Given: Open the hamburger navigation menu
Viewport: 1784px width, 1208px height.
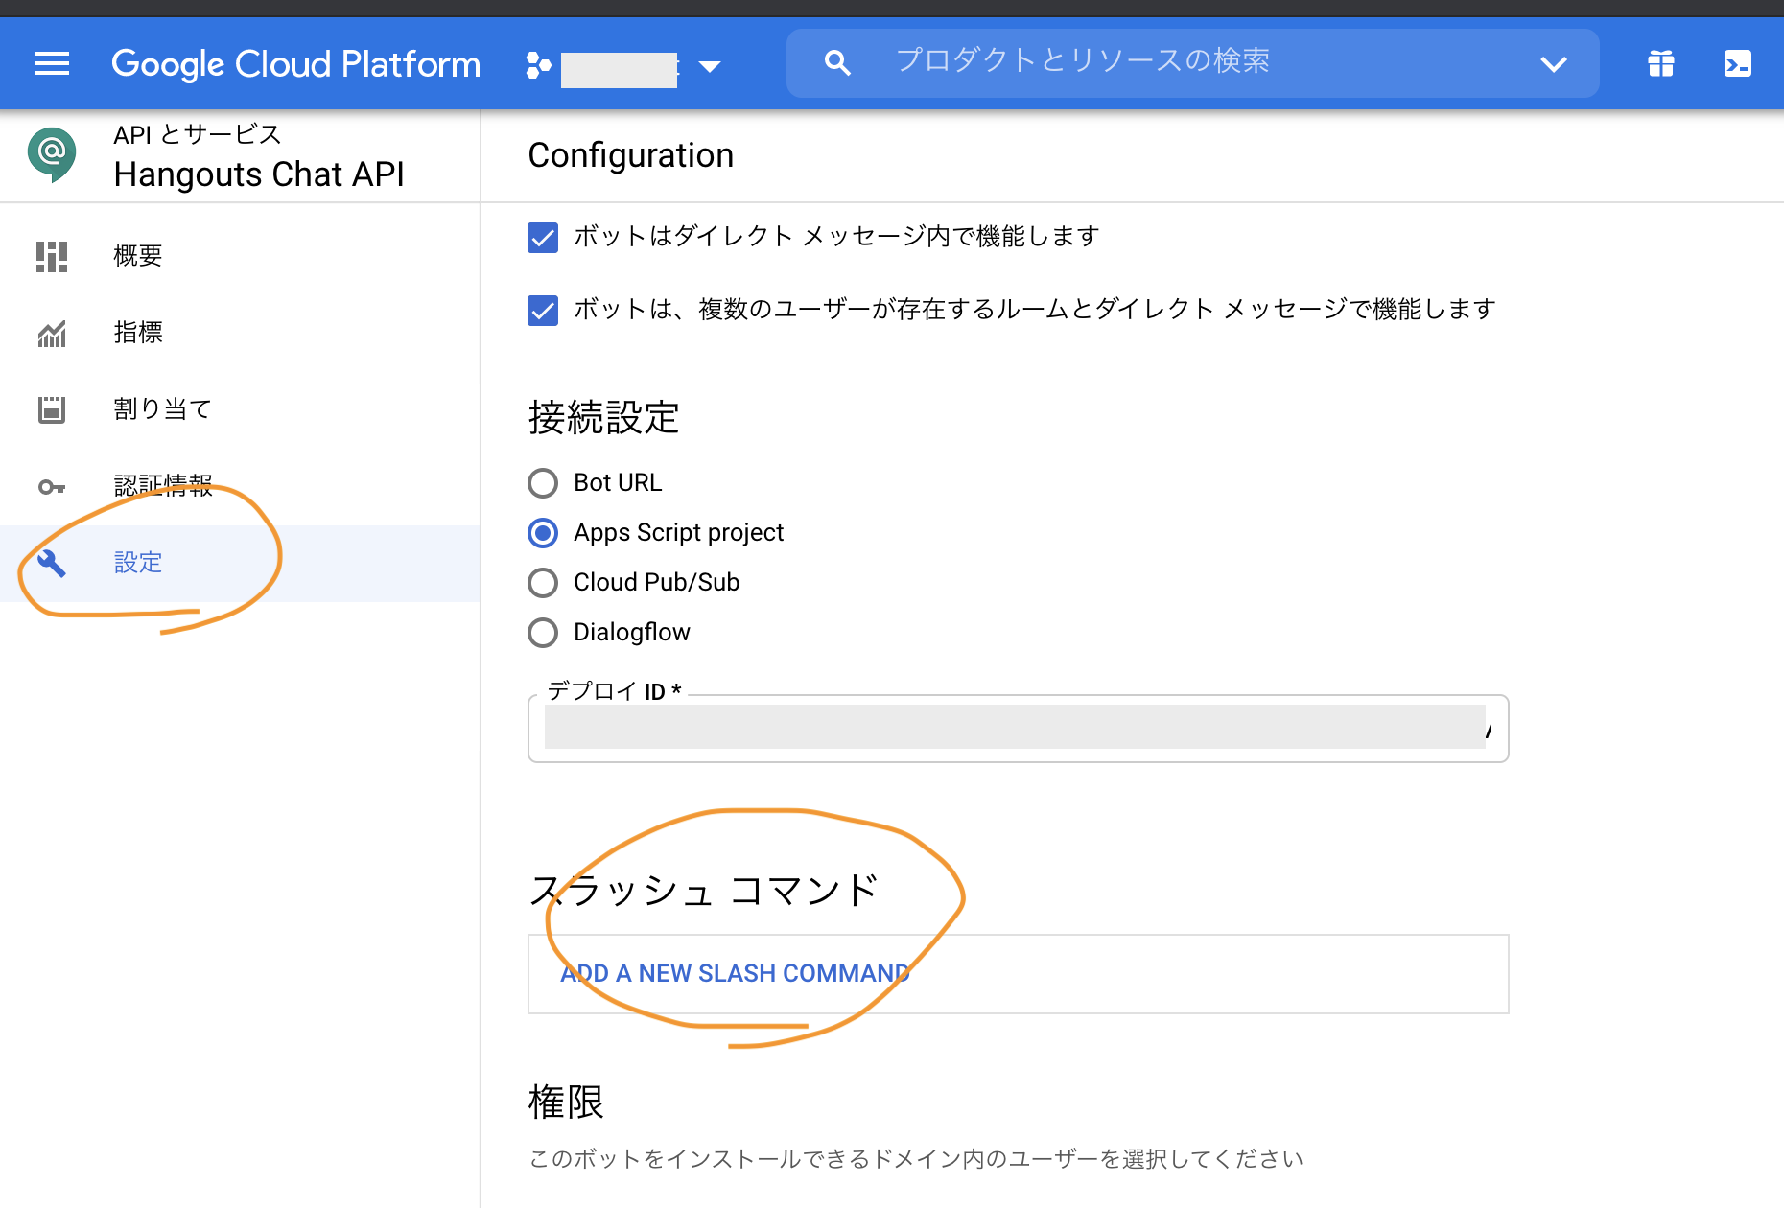Looking at the screenshot, I should [x=52, y=64].
